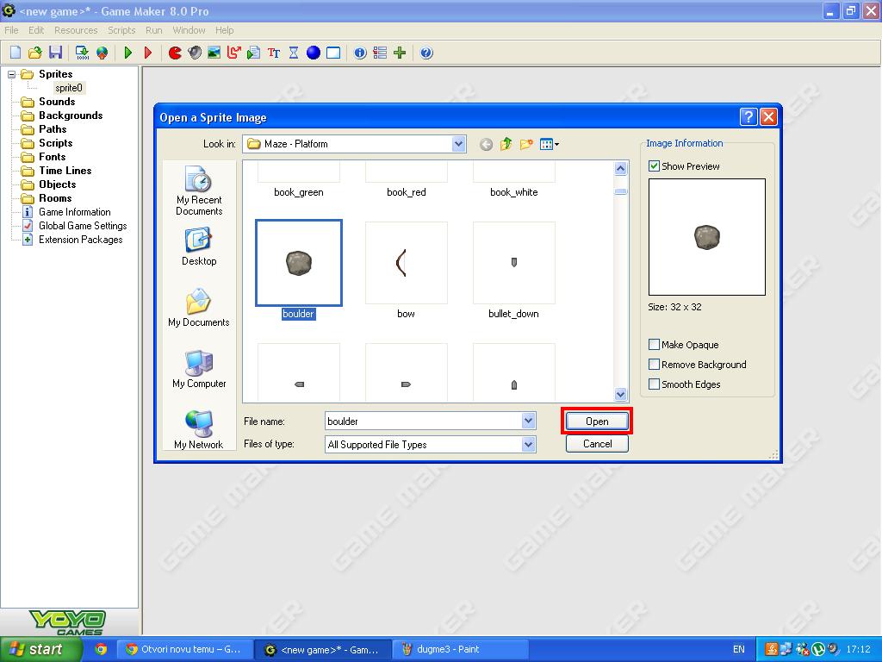This screenshot has height=662, width=882.
Task: Select the bullet_down file thumbnail
Action: coord(513,263)
